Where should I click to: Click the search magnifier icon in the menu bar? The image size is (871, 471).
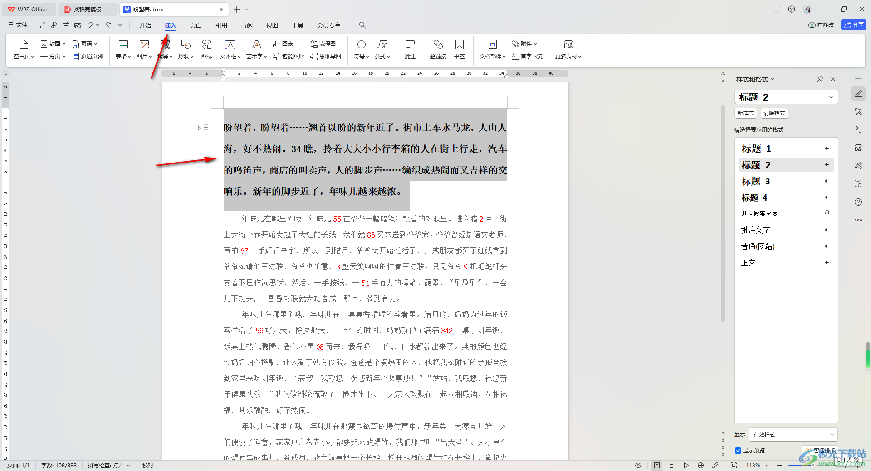[362, 25]
